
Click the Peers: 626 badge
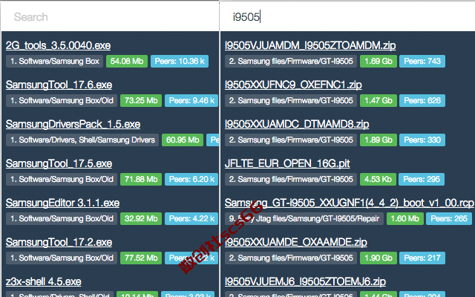point(422,101)
